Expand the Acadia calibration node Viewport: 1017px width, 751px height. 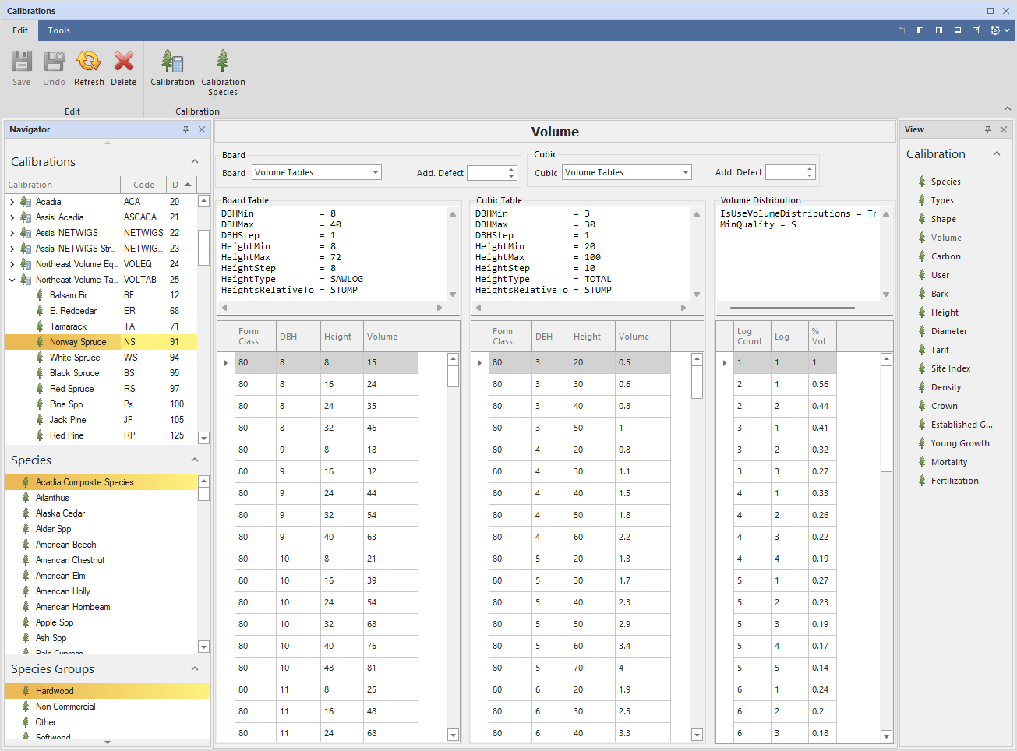[12, 202]
